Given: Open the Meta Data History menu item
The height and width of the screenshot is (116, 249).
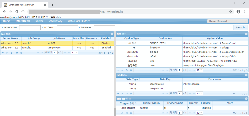Looking at the screenshot, I should pos(79,21).
